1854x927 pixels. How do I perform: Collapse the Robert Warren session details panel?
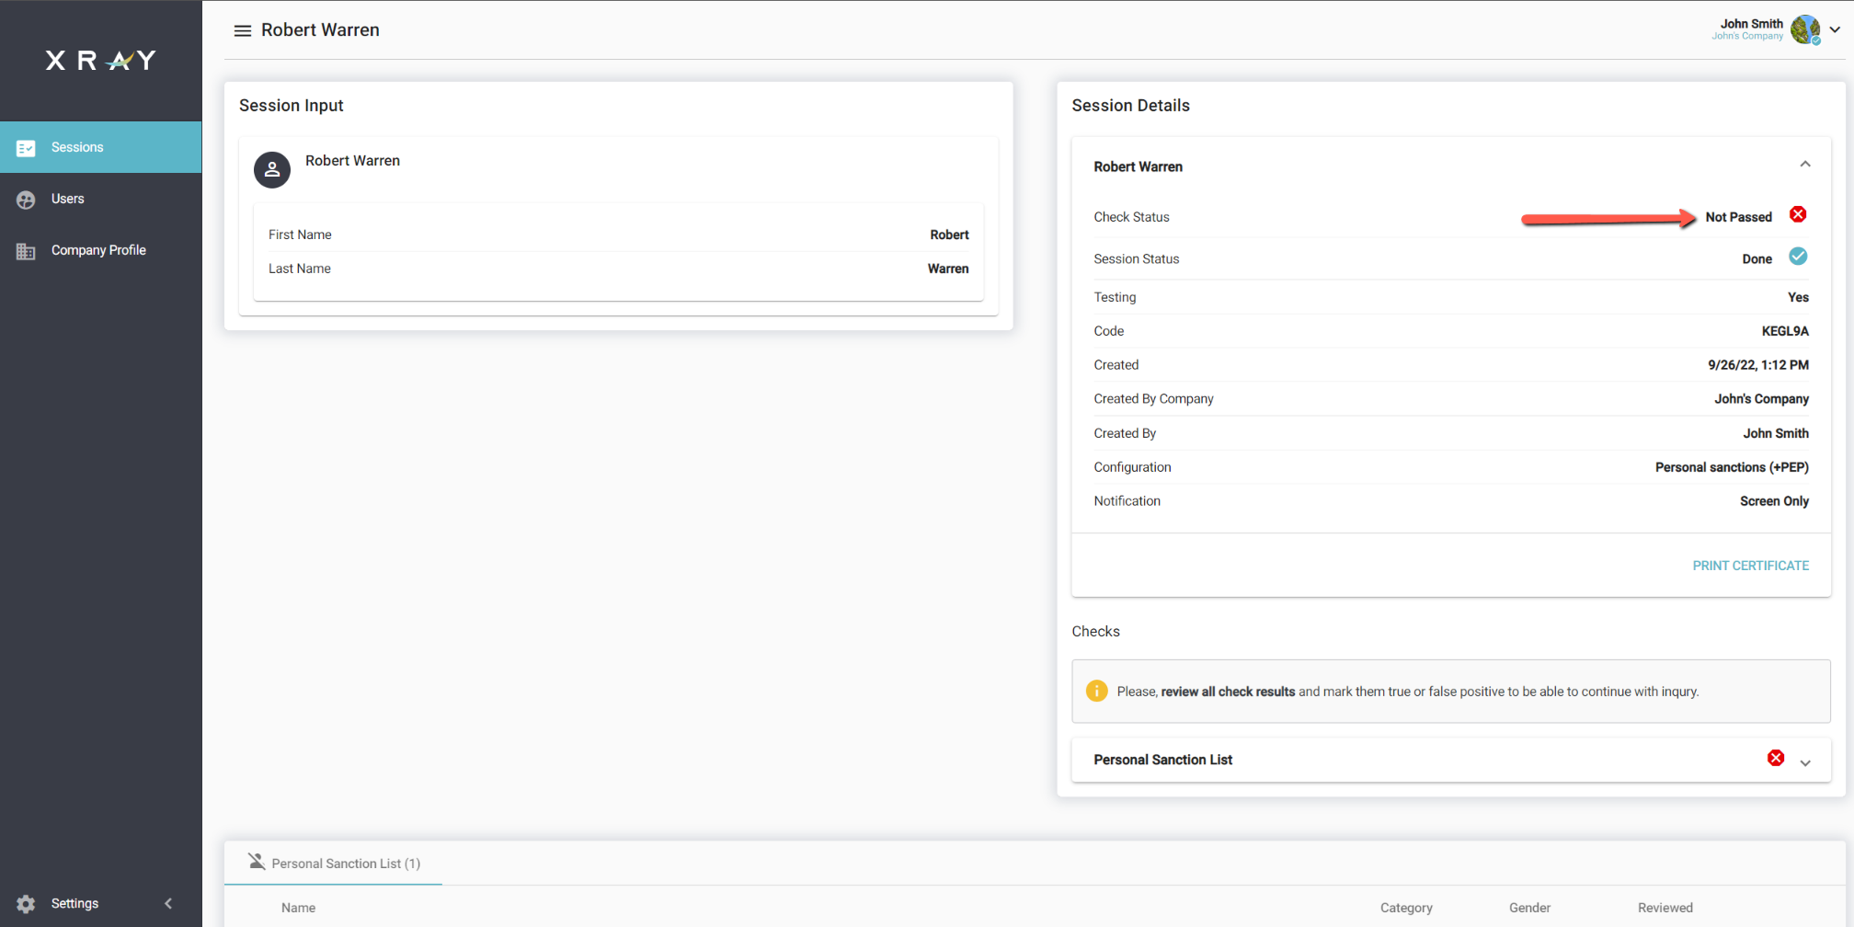pos(1804,165)
